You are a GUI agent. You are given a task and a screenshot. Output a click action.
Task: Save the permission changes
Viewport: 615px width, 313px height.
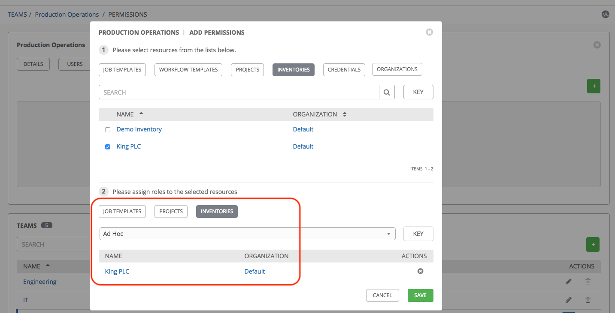pos(420,295)
